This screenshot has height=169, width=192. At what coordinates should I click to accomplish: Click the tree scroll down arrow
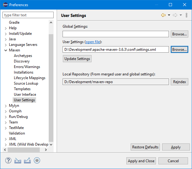point(51,145)
